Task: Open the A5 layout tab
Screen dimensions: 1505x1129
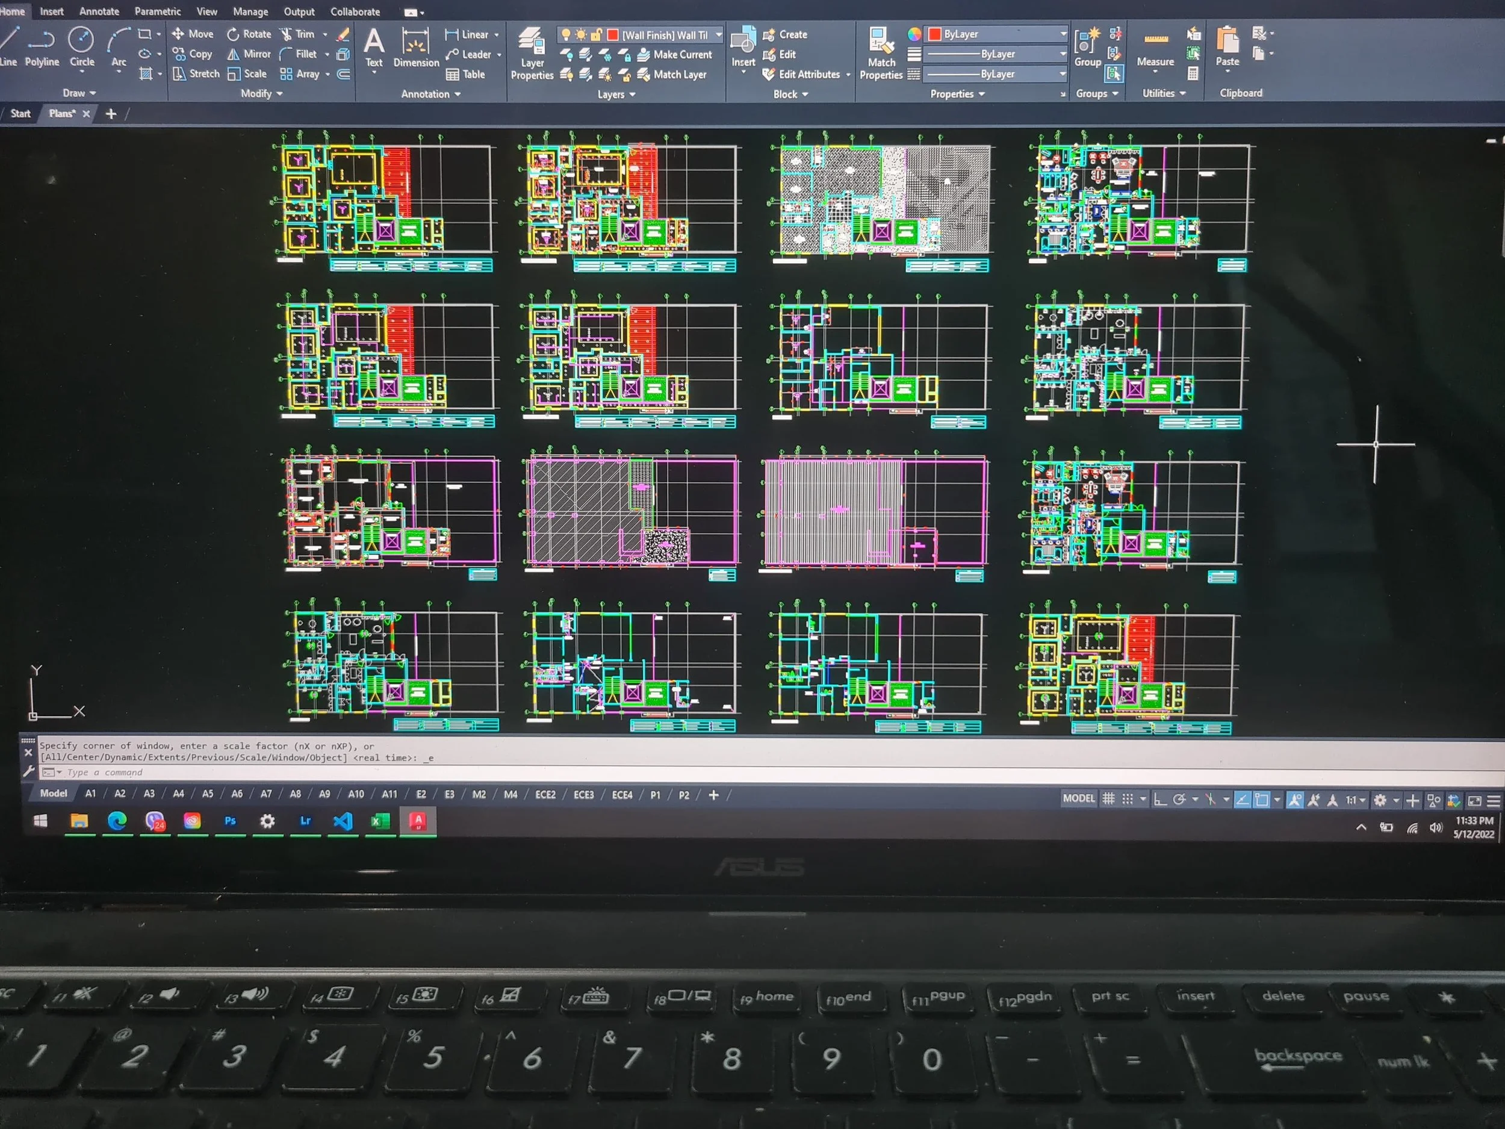Action: pos(208,794)
